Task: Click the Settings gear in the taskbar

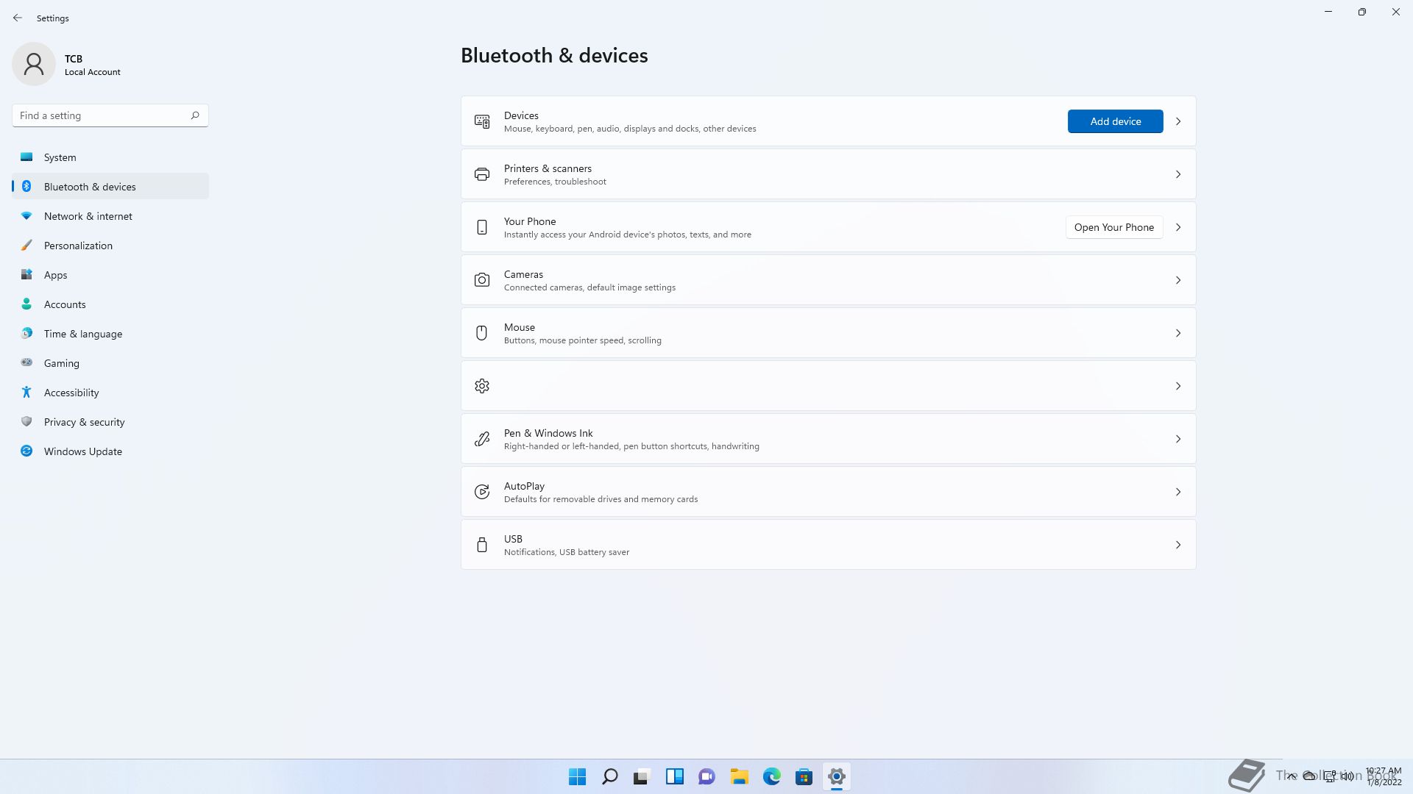Action: (x=837, y=776)
